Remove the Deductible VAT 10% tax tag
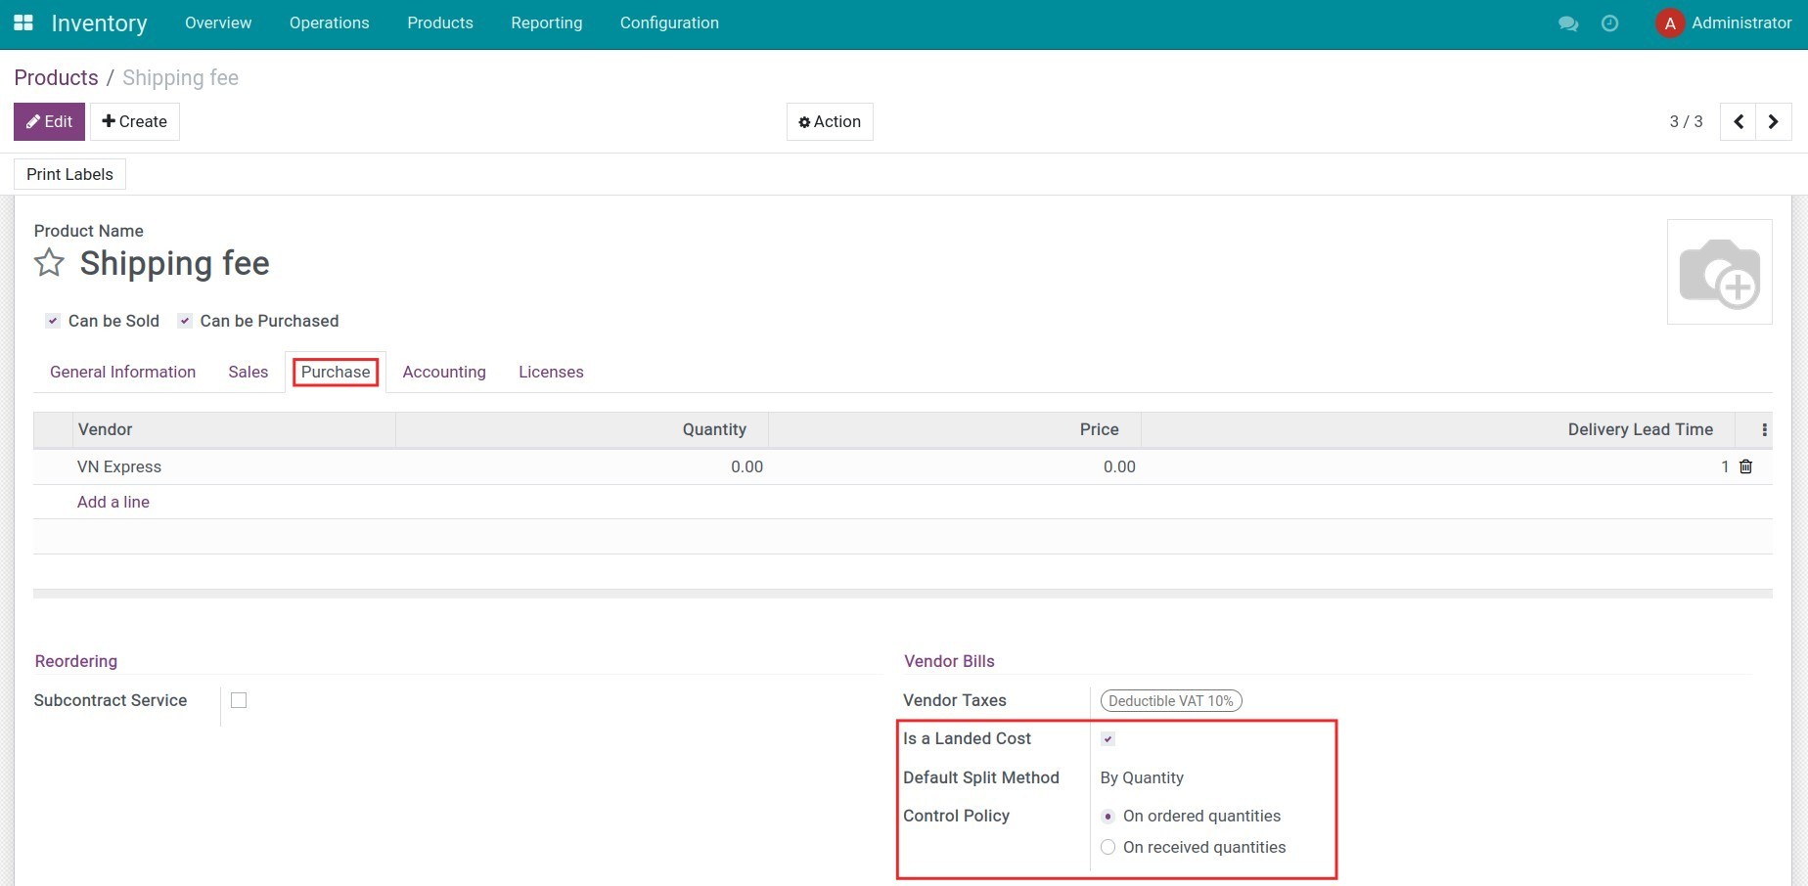 point(1231,700)
